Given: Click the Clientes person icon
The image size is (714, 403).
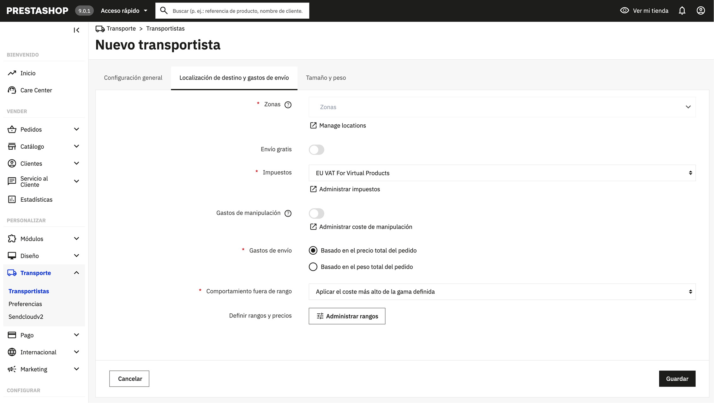Looking at the screenshot, I should (12, 163).
